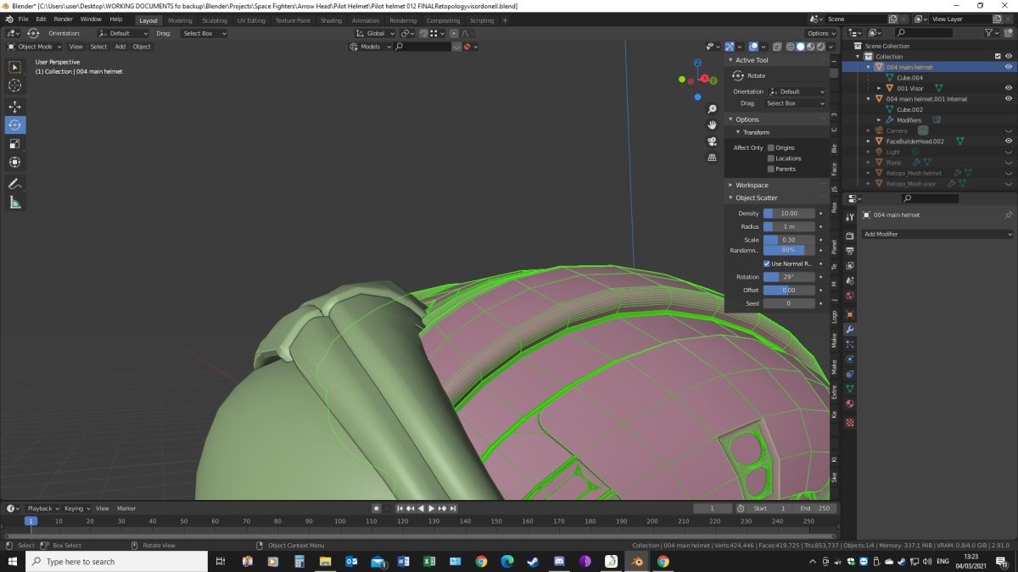Select the Rotate tool in toolbar
The width and height of the screenshot is (1018, 572).
click(x=15, y=125)
